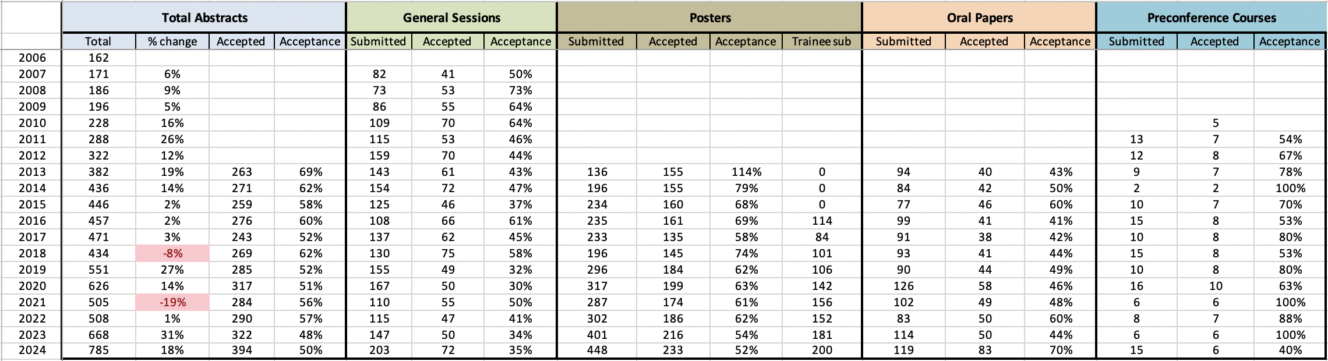Click 2023 Total Abstracts accepted value 322
1328x361 pixels.
(x=242, y=335)
